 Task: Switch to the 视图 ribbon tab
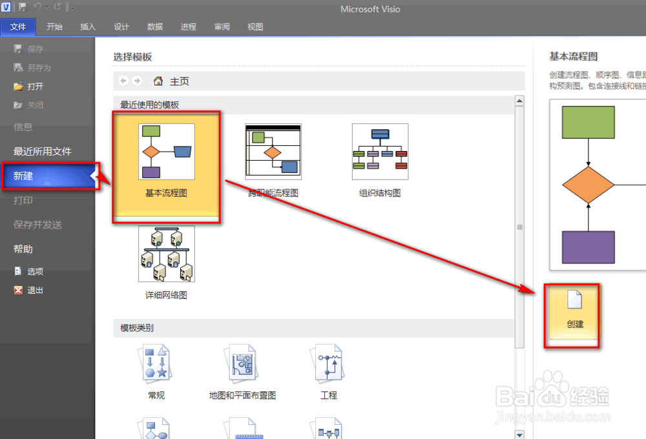(x=255, y=26)
